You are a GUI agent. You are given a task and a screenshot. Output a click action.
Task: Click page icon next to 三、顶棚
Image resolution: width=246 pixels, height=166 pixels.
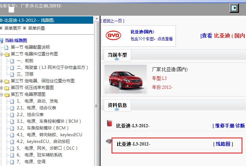click(12, 74)
